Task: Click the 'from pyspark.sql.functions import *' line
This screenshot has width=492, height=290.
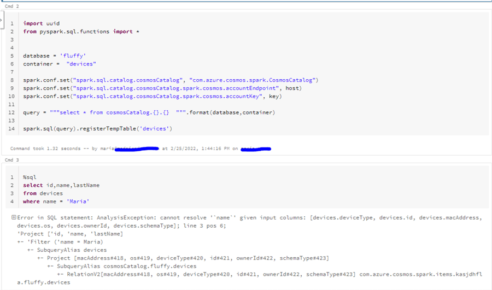Action: tap(81, 31)
